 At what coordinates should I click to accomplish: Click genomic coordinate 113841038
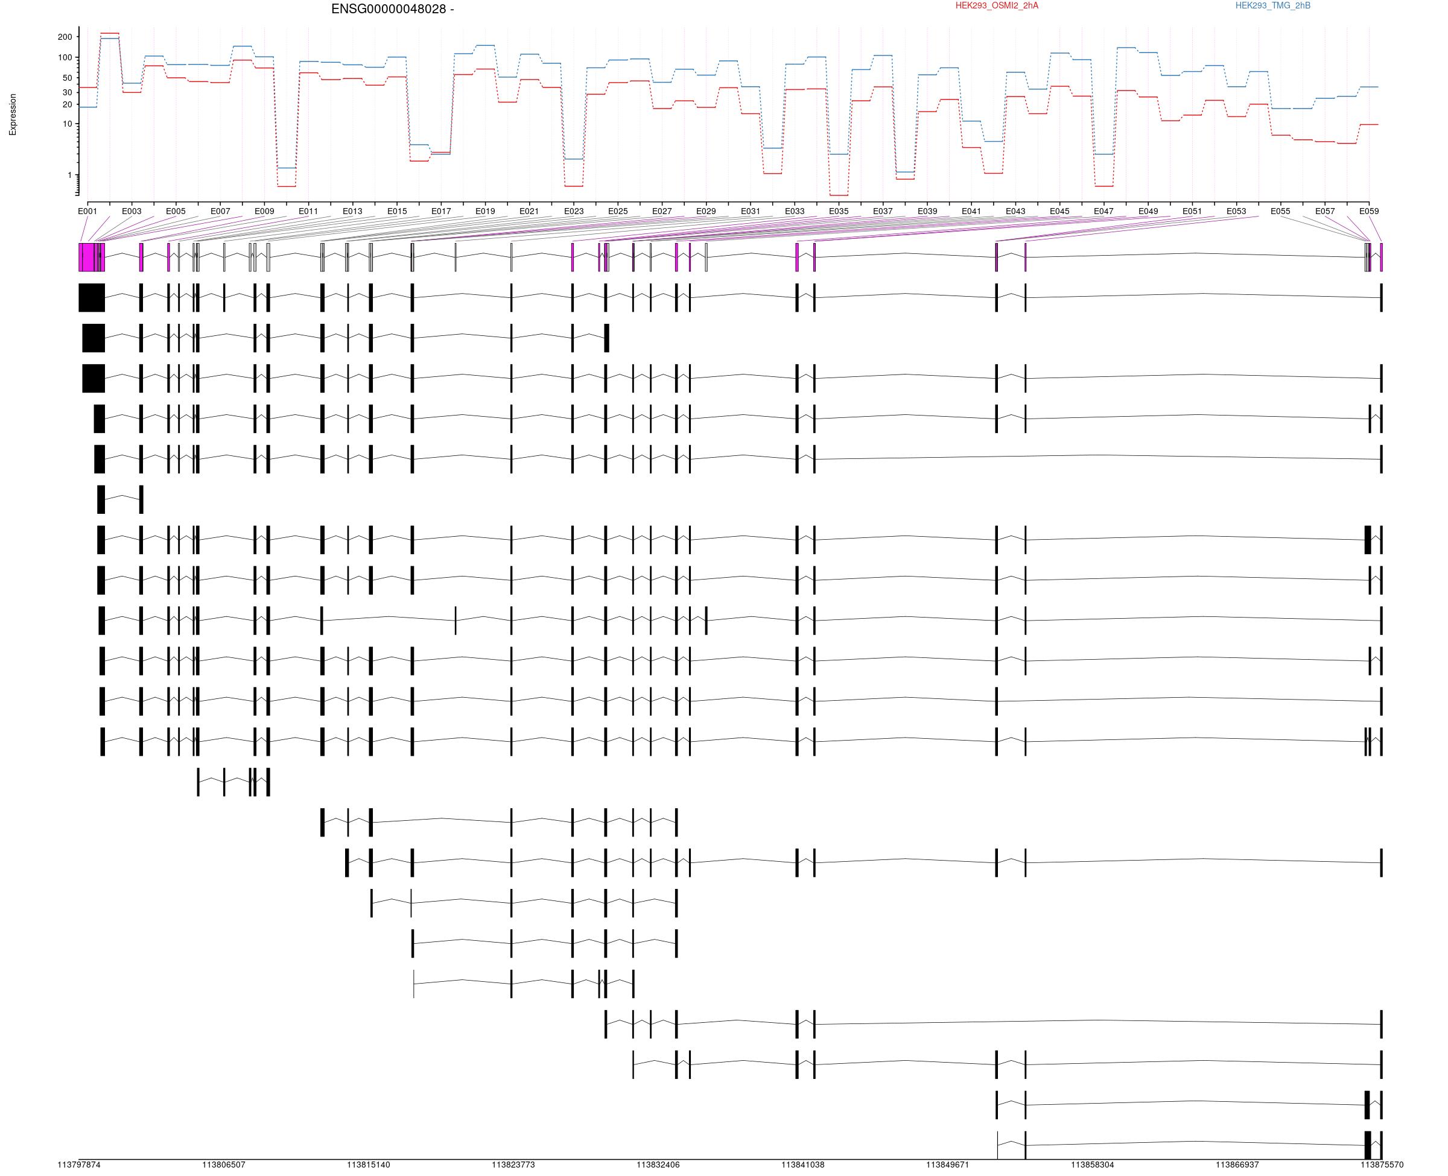pyautogui.click(x=803, y=1165)
